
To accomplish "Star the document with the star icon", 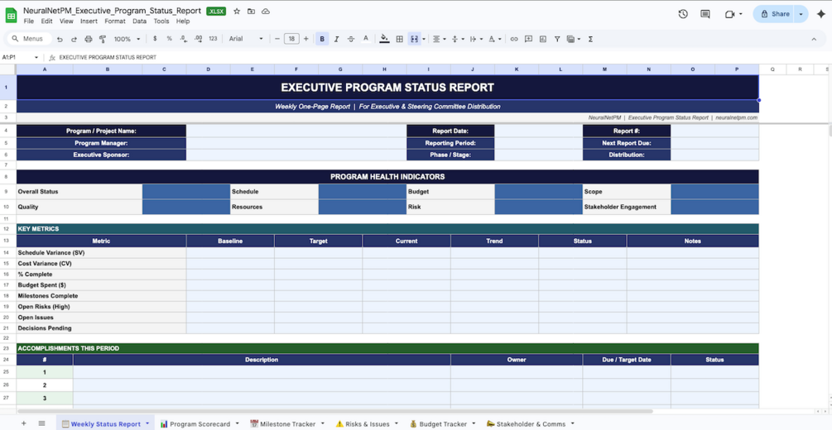I will click(x=237, y=11).
